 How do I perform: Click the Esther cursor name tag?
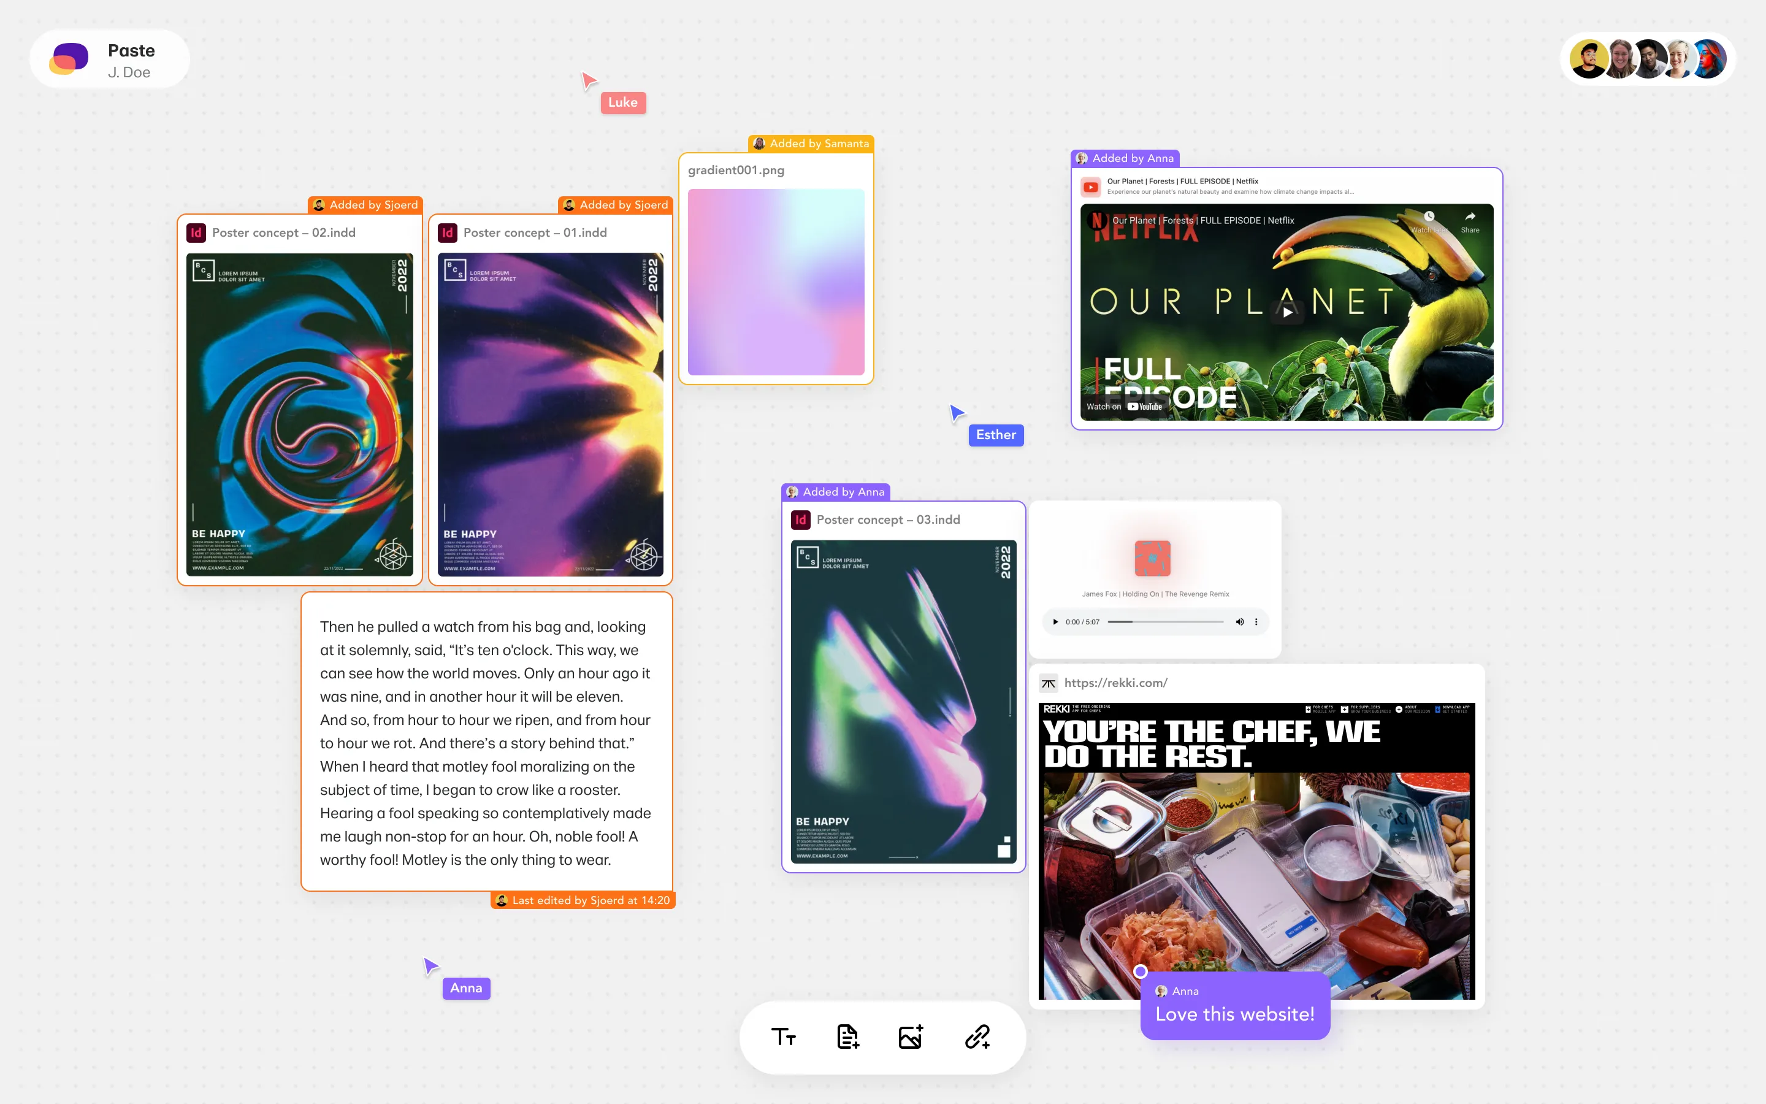[x=996, y=435]
